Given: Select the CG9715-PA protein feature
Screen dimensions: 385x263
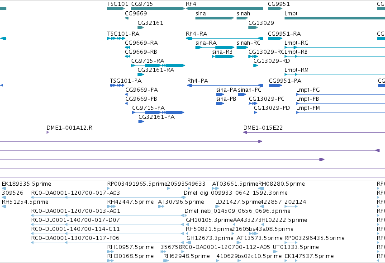Looking at the screenshot, I should [x=158, y=113].
